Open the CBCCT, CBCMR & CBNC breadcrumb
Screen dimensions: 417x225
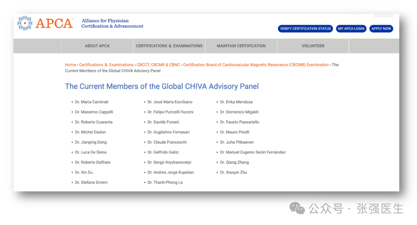(x=158, y=65)
